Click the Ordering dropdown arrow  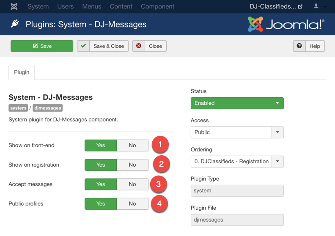(277, 162)
